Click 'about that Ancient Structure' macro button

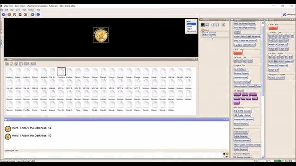[245, 23]
